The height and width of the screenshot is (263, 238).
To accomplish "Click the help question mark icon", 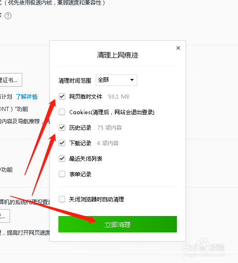I will click(8, 16).
